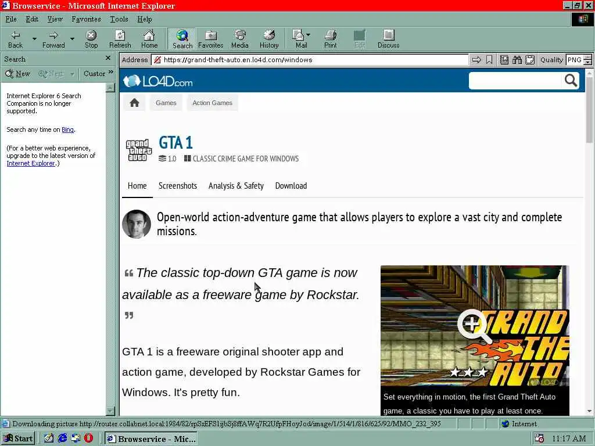
Task: Click the page vertical scrollbar thumb
Action: point(589,110)
